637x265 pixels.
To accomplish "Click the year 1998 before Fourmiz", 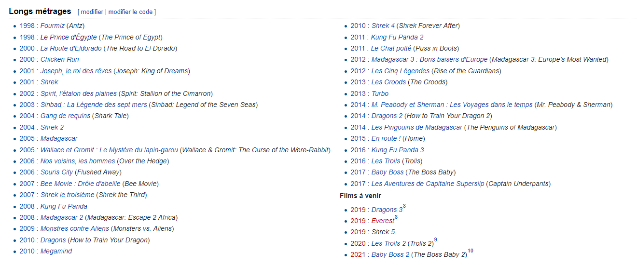I will (27, 26).
